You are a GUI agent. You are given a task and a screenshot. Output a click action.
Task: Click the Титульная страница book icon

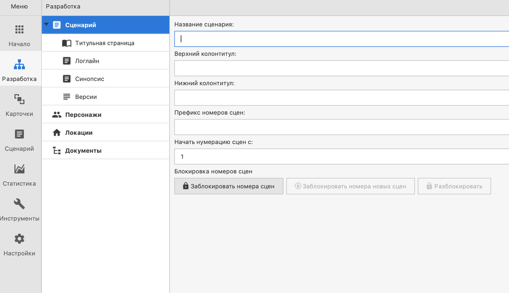click(x=67, y=43)
